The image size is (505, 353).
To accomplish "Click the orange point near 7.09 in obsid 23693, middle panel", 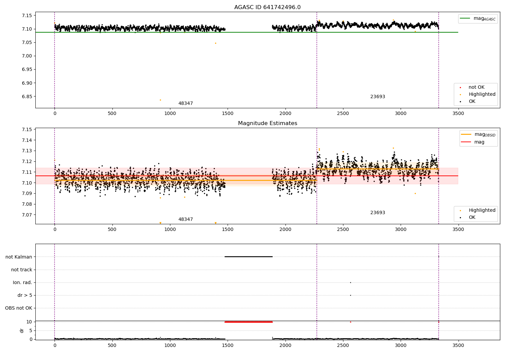I will pyautogui.click(x=415, y=193).
